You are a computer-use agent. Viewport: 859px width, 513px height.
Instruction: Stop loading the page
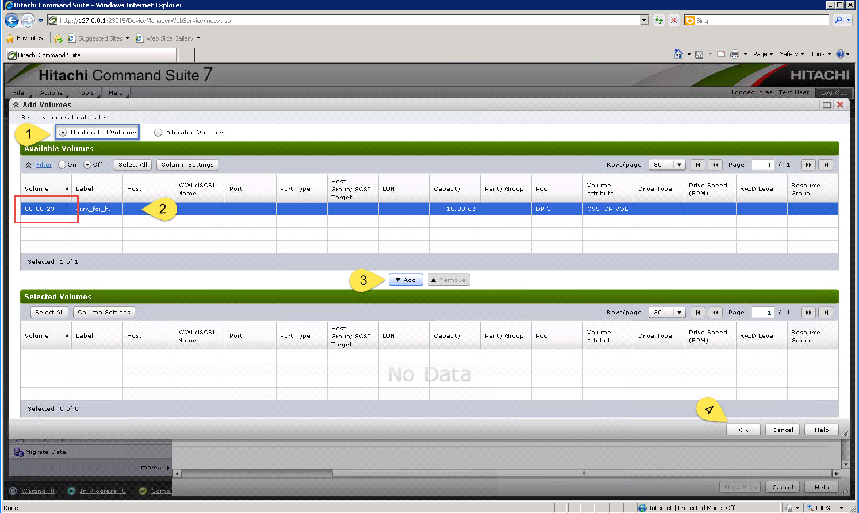(674, 20)
